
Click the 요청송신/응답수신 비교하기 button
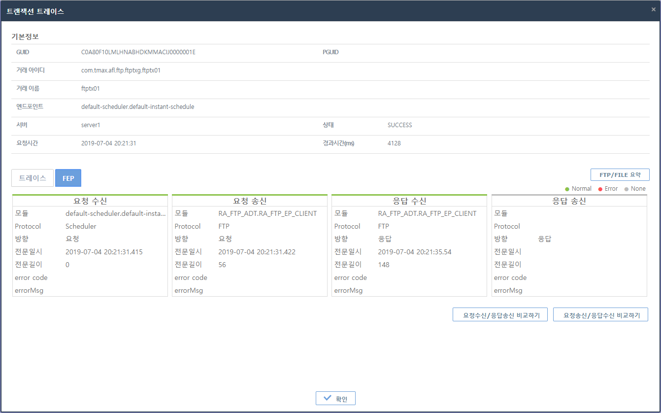[x=600, y=314]
